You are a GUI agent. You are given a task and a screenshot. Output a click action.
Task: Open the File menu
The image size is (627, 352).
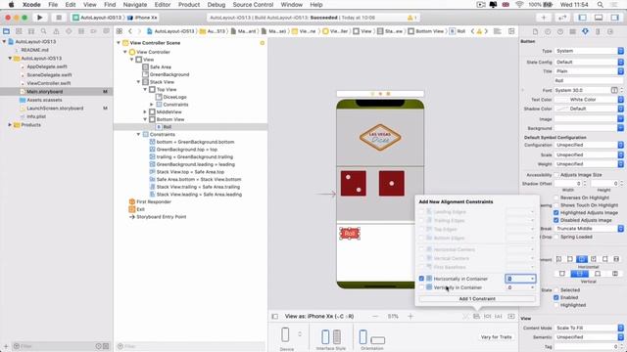pyautogui.click(x=53, y=5)
